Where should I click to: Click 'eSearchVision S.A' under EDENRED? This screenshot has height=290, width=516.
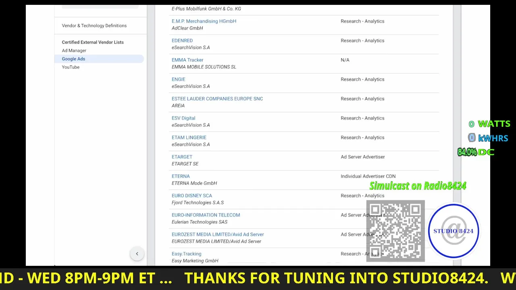coord(191,48)
